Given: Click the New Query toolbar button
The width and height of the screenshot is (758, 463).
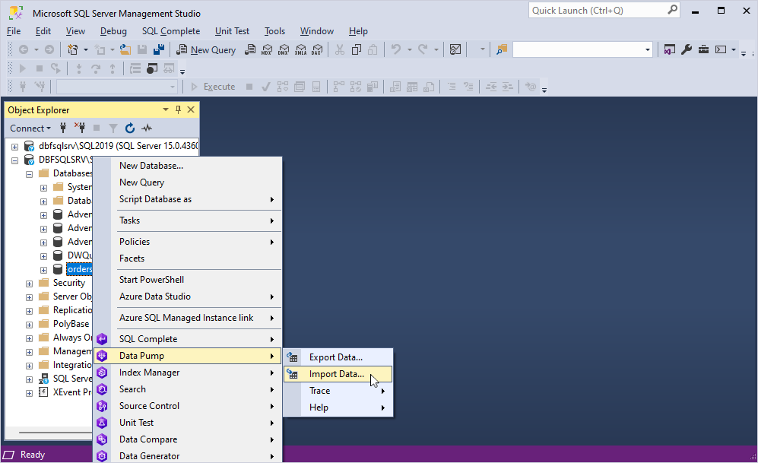Looking at the screenshot, I should [x=206, y=49].
